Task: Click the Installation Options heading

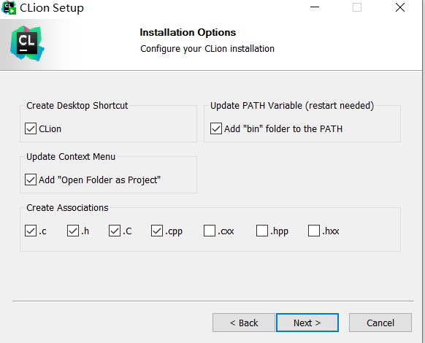Action: [188, 33]
